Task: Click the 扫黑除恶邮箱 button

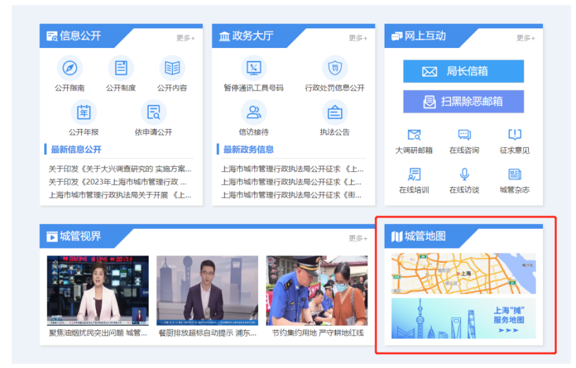Action: (463, 101)
